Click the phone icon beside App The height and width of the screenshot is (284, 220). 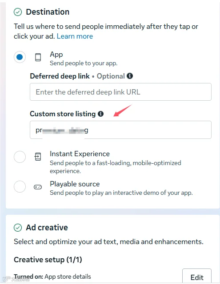38,57
